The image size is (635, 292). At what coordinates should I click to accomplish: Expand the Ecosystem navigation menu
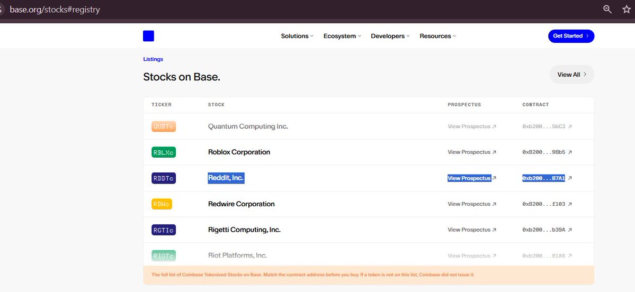(x=342, y=36)
